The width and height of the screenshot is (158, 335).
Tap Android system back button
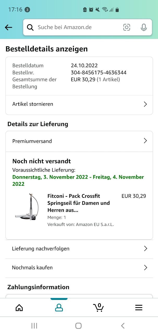click(123, 326)
